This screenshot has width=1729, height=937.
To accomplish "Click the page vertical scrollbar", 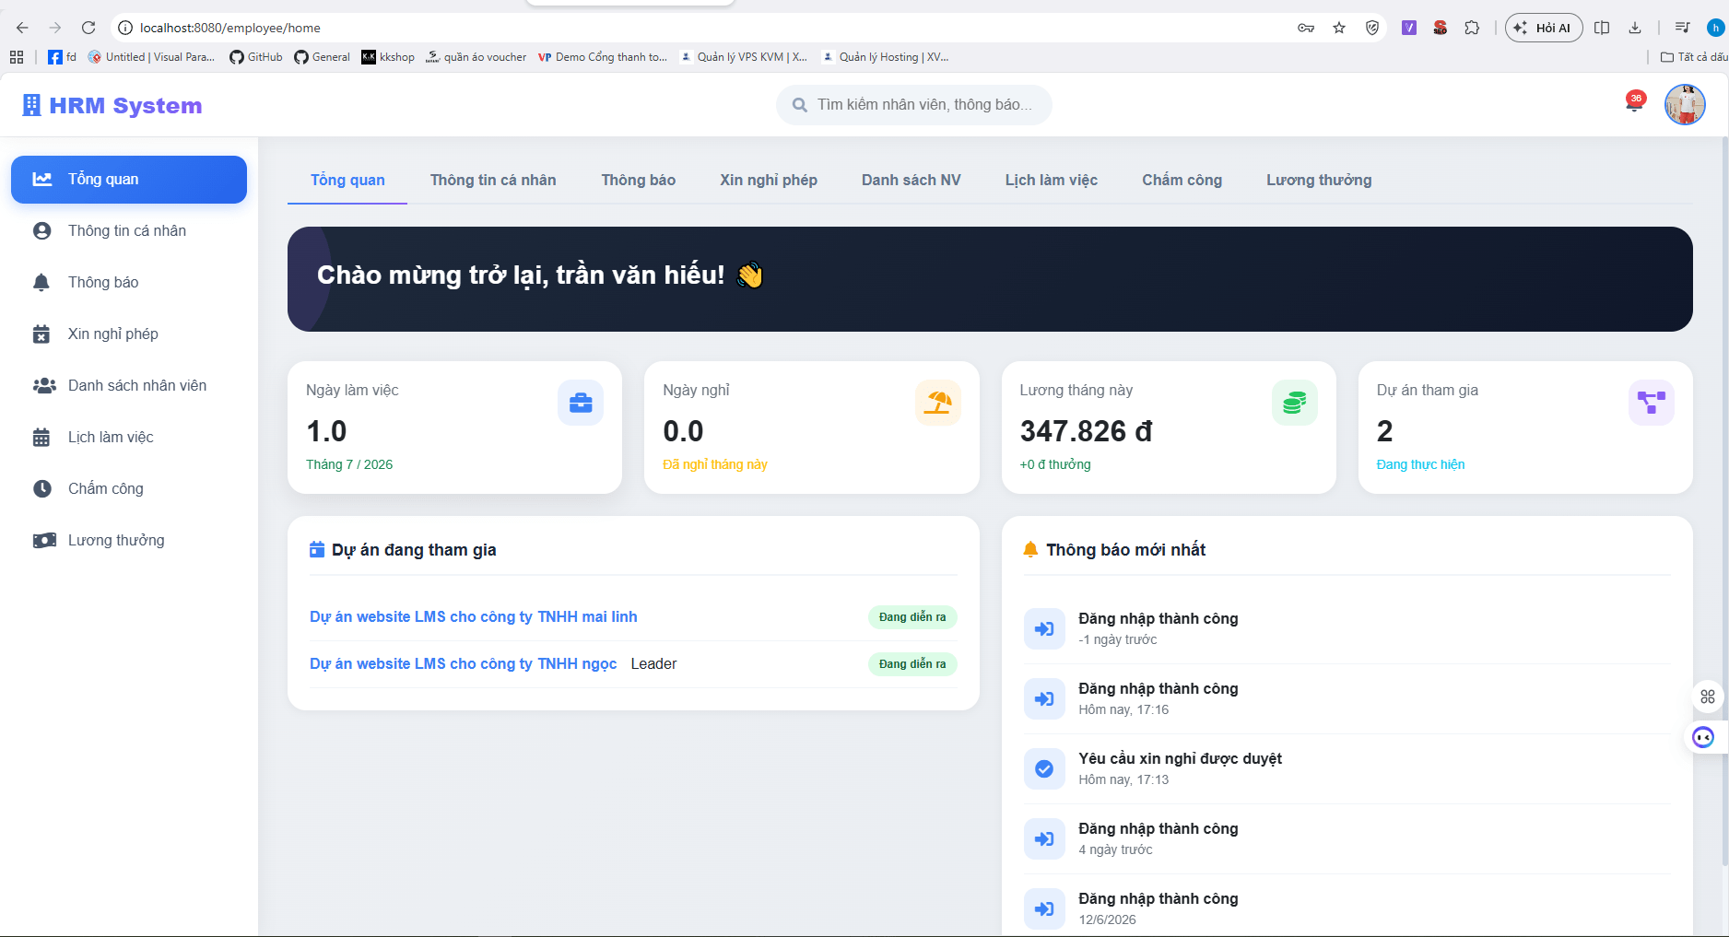I will pyautogui.click(x=1724, y=502).
